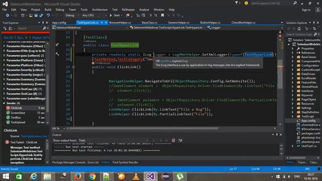322x181 pixels.
Task: Click the Clear All output icon
Action: coord(173,140)
